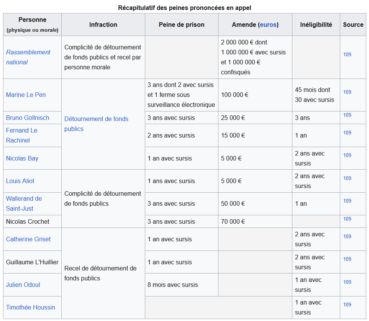Follow the Détournement de fonds publics link

(x=96, y=124)
